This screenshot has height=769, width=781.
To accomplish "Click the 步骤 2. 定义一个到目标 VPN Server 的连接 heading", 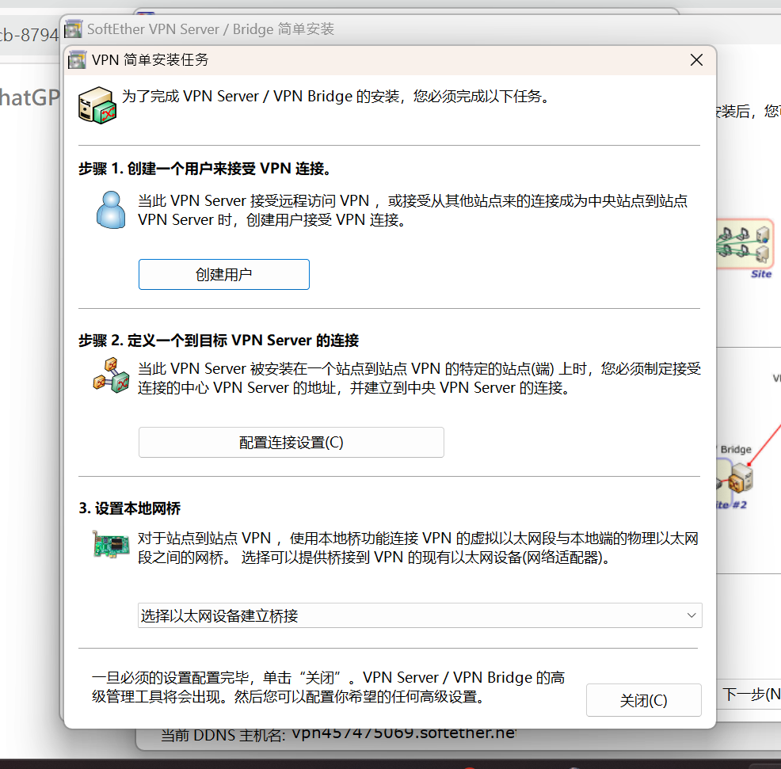I will click(218, 341).
